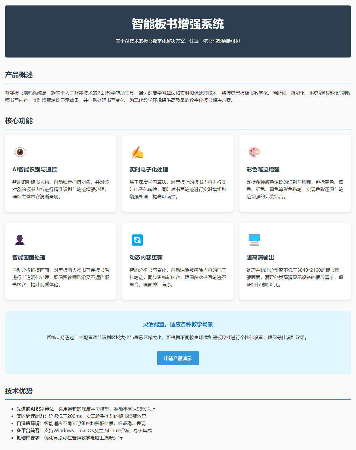Click the palette icon above 彩色笔迹增强

[254, 153]
